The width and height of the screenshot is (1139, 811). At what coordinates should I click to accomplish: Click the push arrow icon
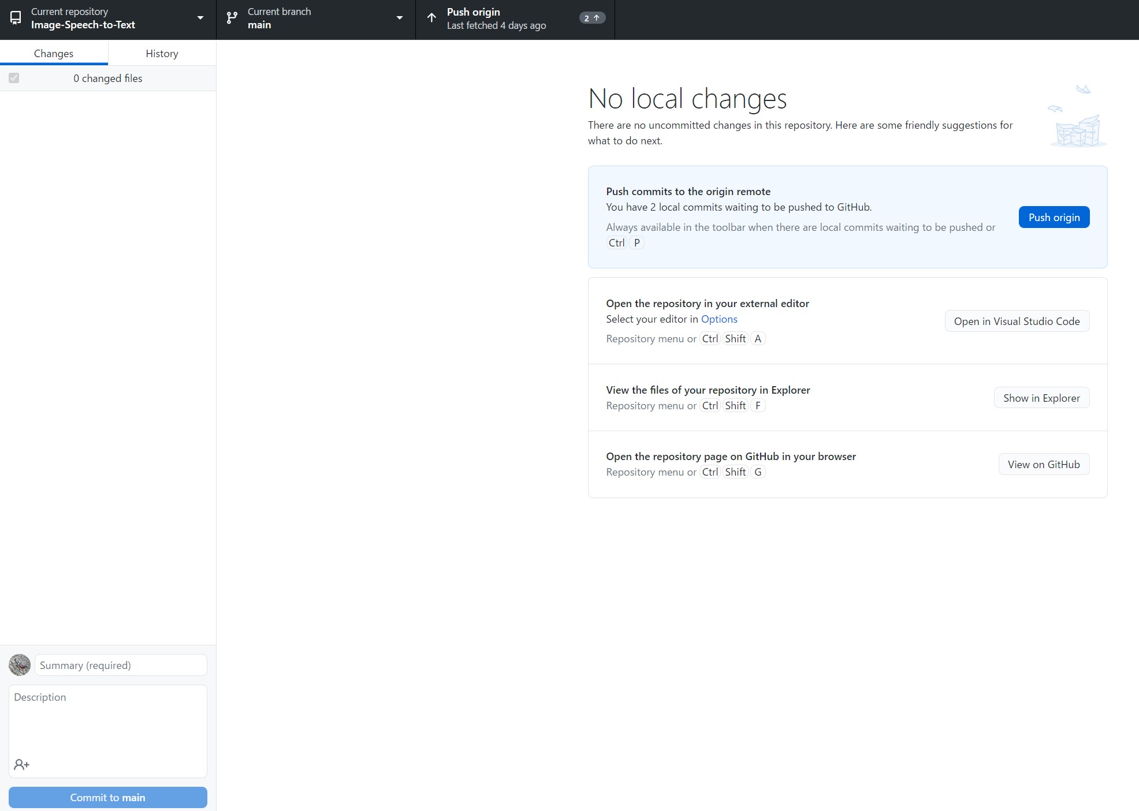[431, 18]
